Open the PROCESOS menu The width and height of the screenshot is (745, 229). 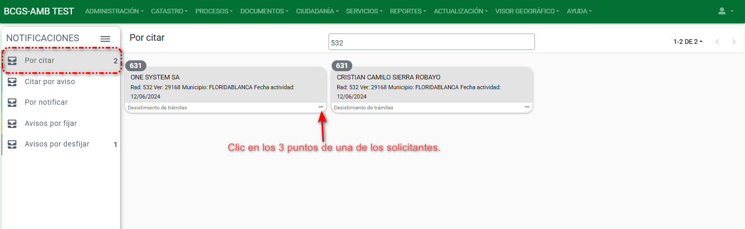(x=214, y=11)
